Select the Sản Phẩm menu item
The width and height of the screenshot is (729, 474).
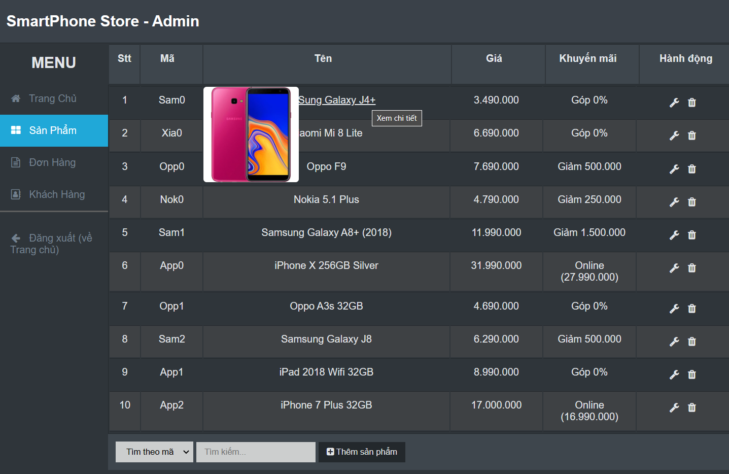coord(54,130)
